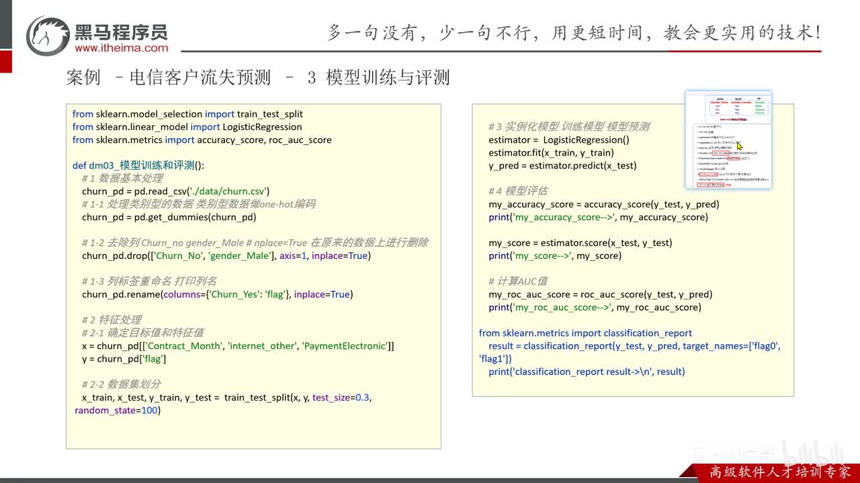Click the random_state=100) line
Screen dimensions: 860x483
tap(118, 410)
